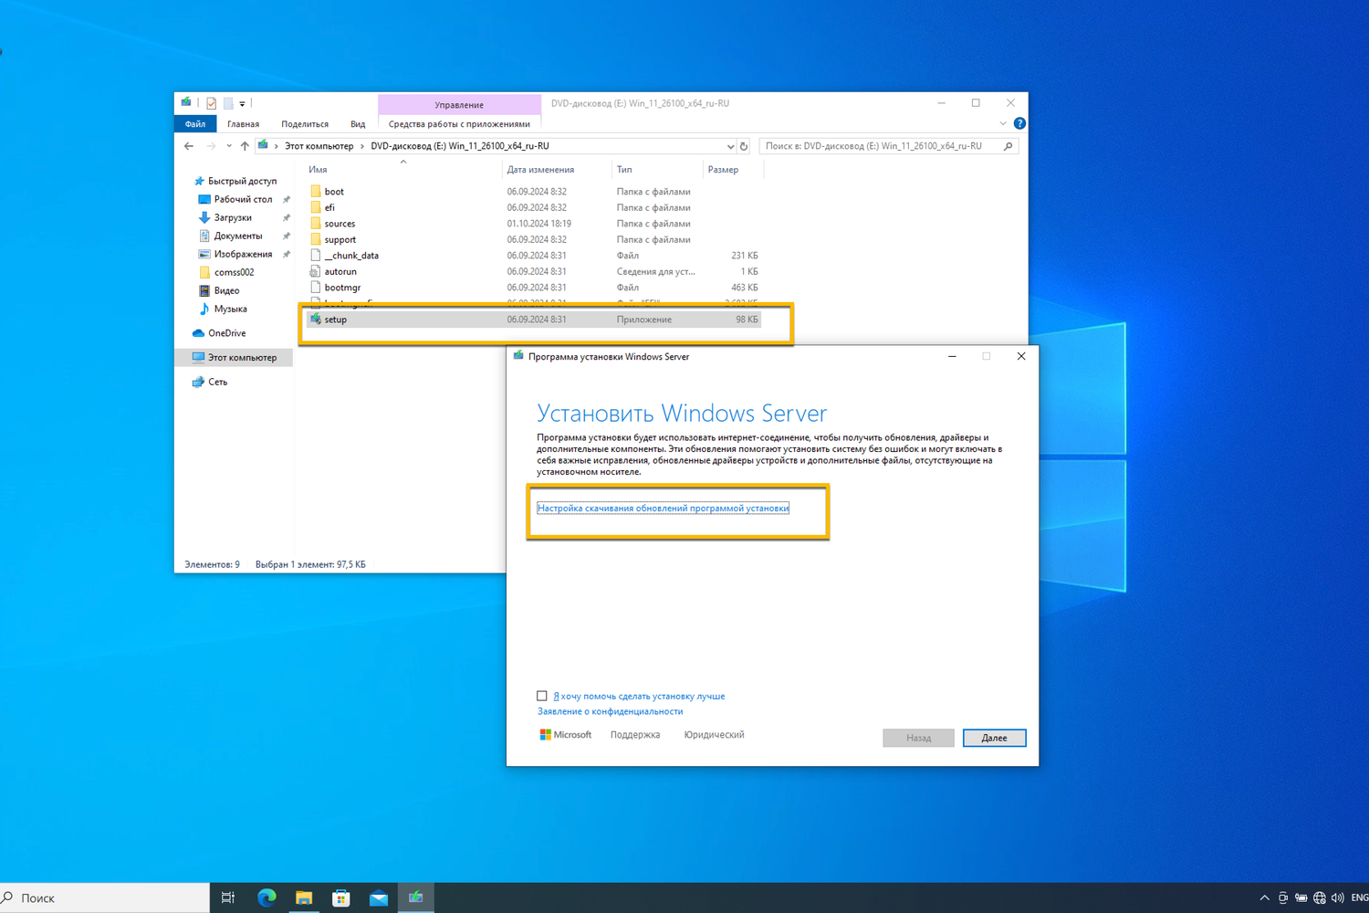Open Музыка in navigation pane
This screenshot has width=1369, height=913.
click(x=230, y=309)
